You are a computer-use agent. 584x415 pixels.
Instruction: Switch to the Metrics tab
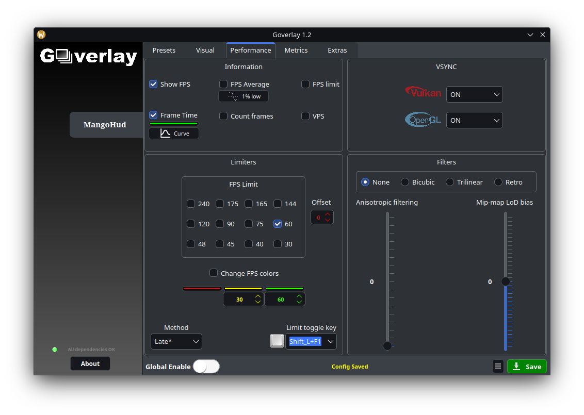296,50
